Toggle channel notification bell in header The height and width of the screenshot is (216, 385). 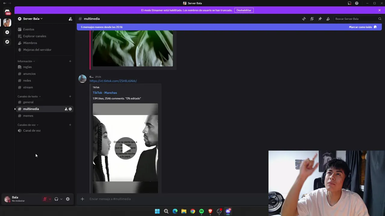pyautogui.click(x=312, y=19)
